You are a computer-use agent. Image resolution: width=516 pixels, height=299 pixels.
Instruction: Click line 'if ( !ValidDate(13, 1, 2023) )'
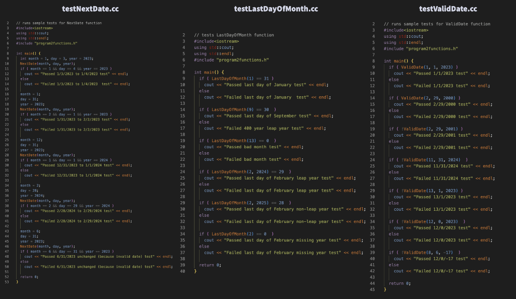click(425, 191)
